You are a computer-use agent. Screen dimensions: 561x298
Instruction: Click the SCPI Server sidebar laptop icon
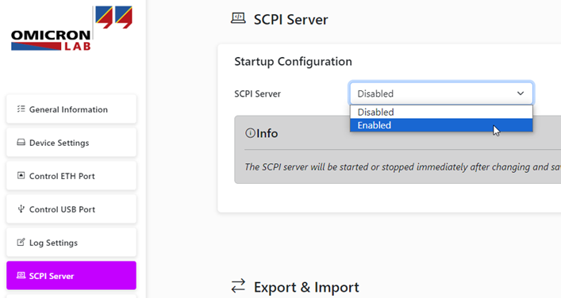point(21,276)
